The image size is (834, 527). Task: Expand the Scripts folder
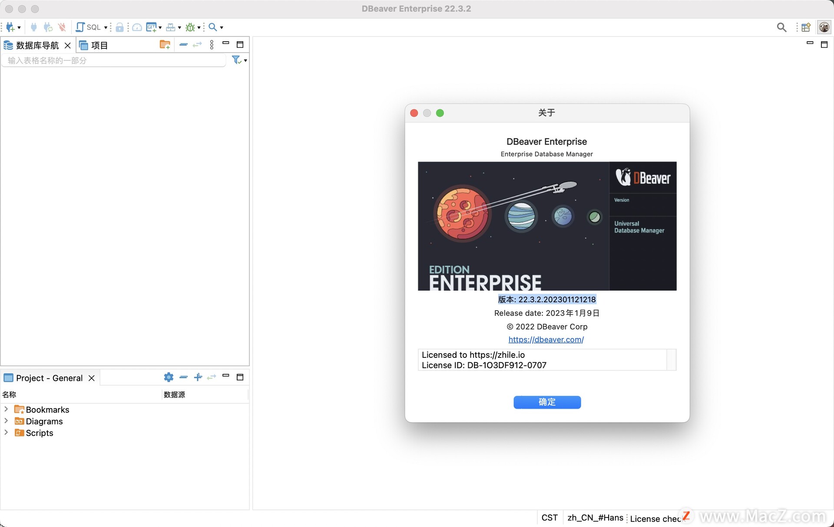coord(6,432)
